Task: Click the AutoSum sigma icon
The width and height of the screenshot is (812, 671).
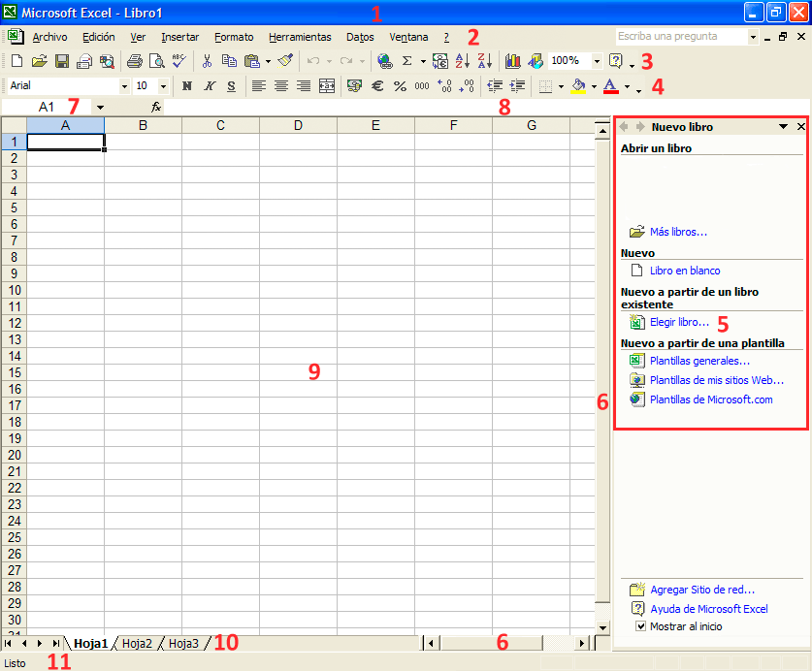Action: point(407,61)
